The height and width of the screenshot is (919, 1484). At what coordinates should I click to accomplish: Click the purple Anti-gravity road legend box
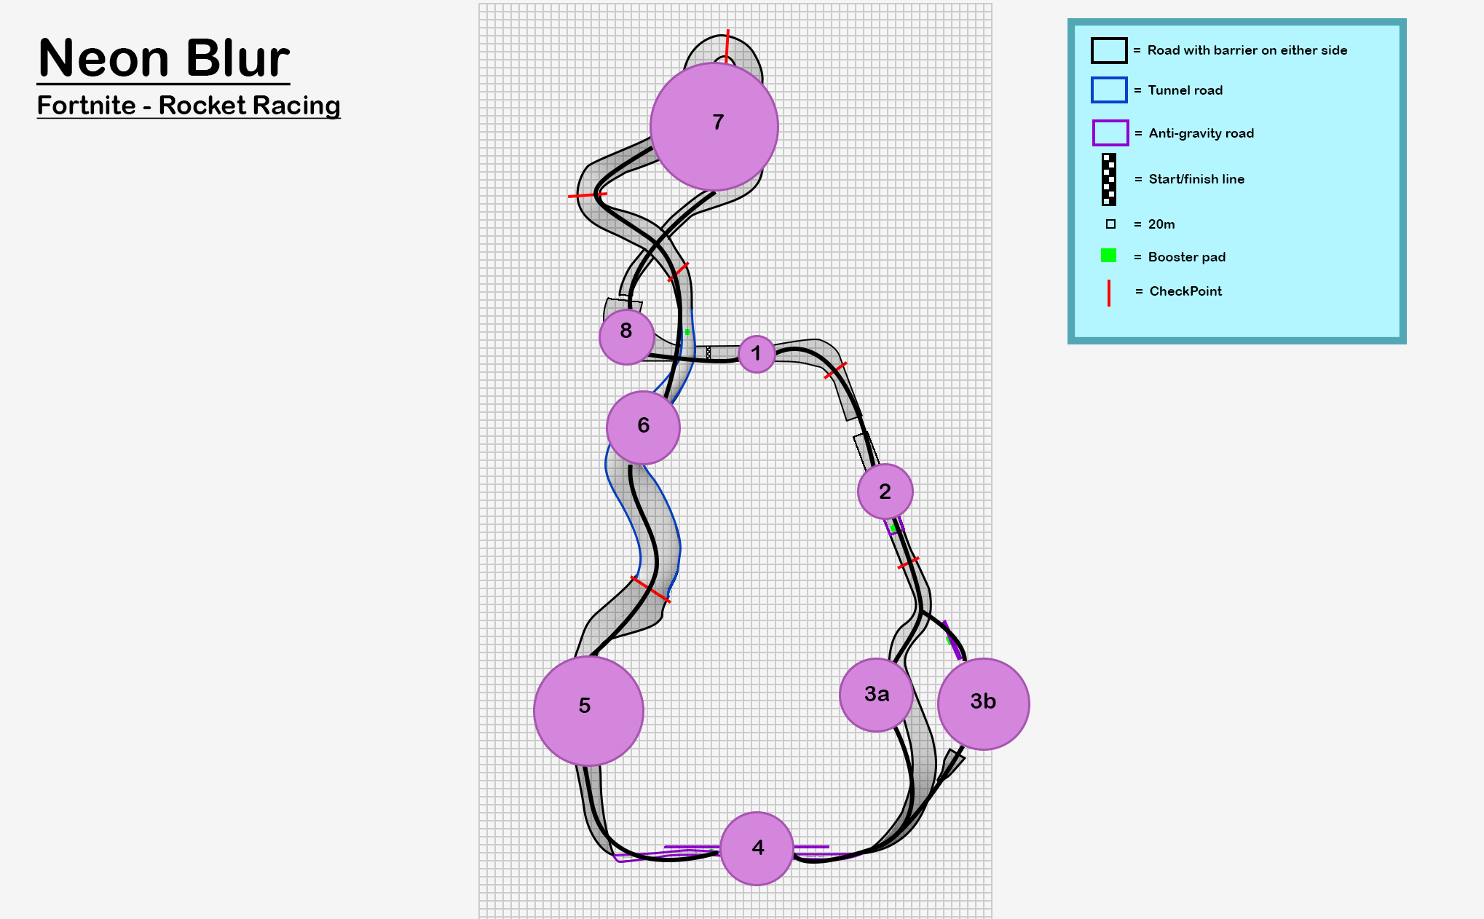point(1110,133)
